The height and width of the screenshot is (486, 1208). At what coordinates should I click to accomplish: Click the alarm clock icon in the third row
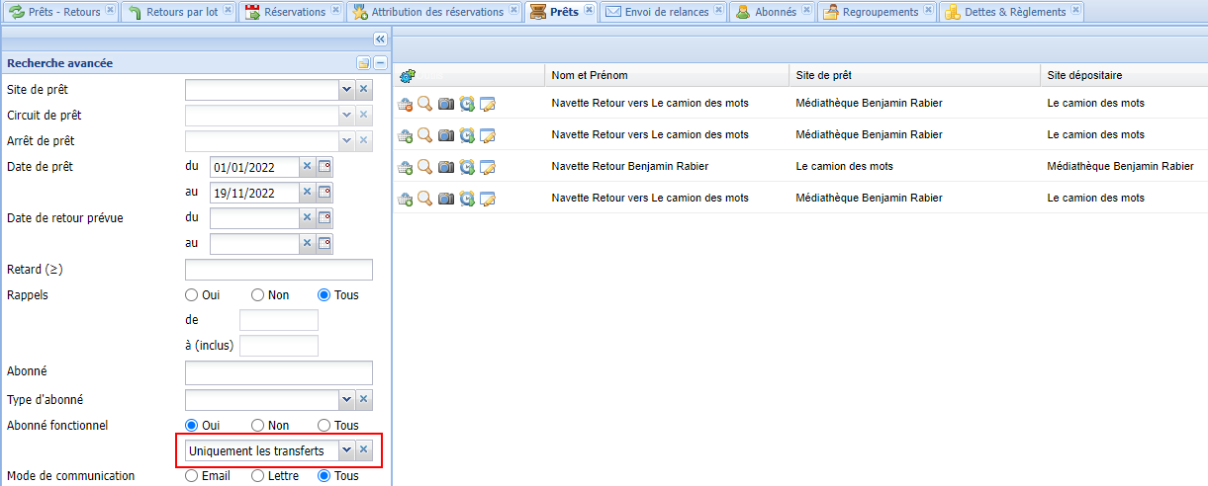pos(467,167)
